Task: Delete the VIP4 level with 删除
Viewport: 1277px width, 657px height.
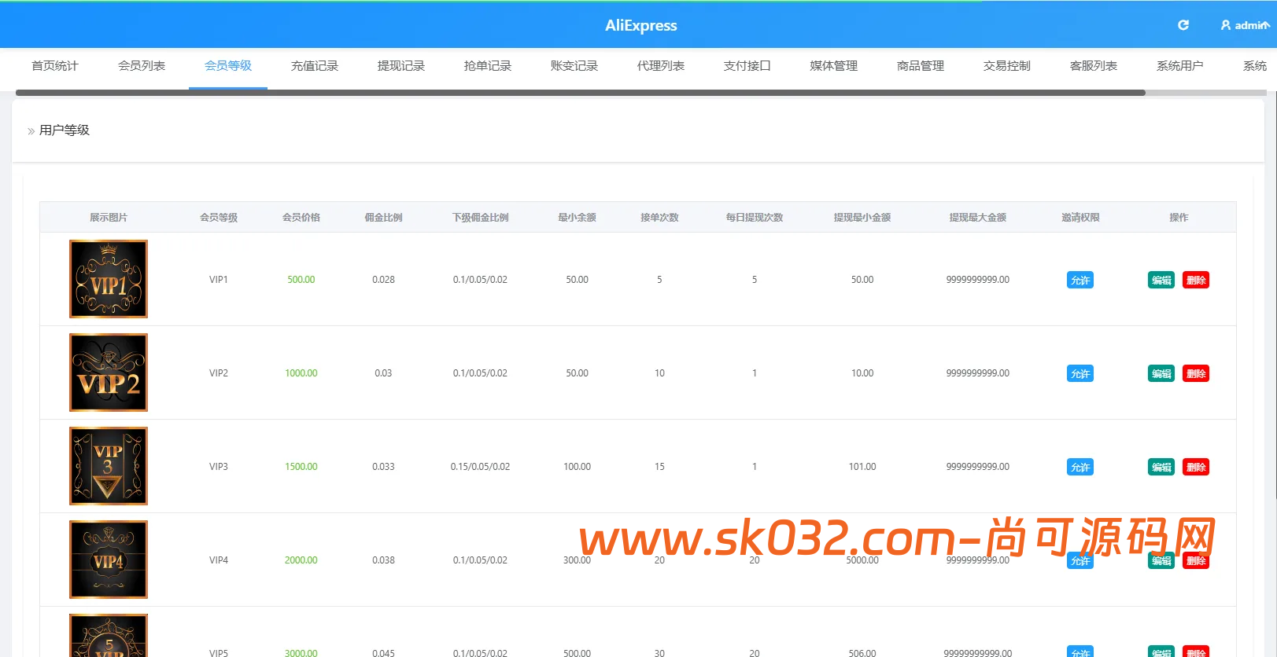Action: (x=1196, y=560)
